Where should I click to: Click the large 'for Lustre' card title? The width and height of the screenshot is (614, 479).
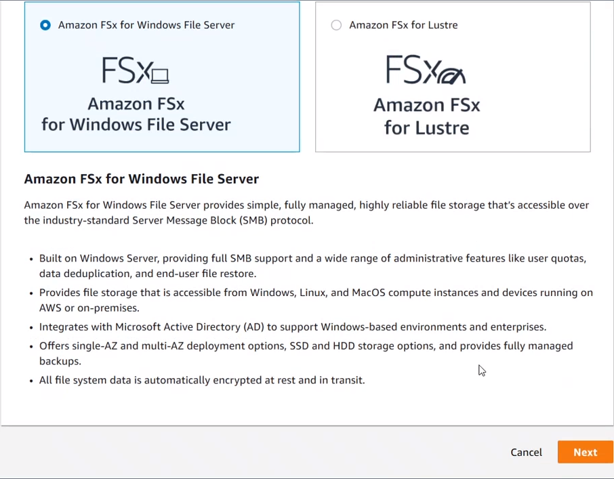click(x=426, y=127)
